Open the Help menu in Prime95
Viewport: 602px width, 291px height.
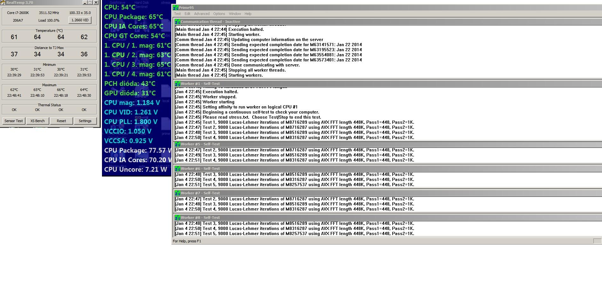click(248, 14)
